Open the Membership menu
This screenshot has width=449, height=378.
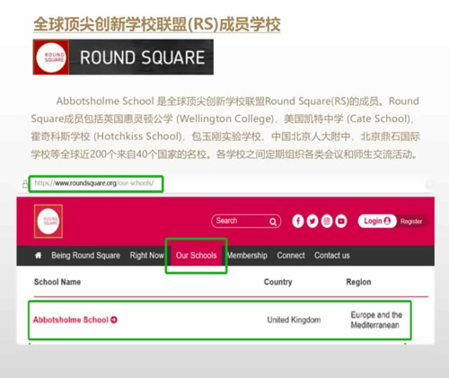[x=247, y=255]
